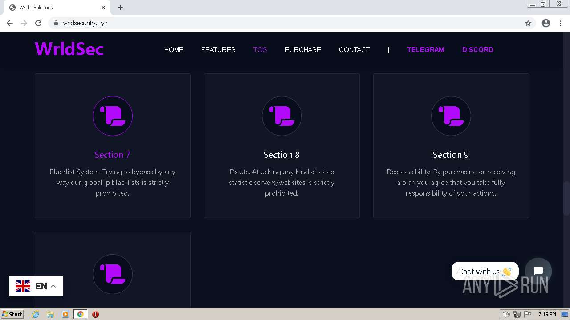Click the scroll icon in the bottom card
Image resolution: width=570 pixels, height=320 pixels.
pos(113,274)
